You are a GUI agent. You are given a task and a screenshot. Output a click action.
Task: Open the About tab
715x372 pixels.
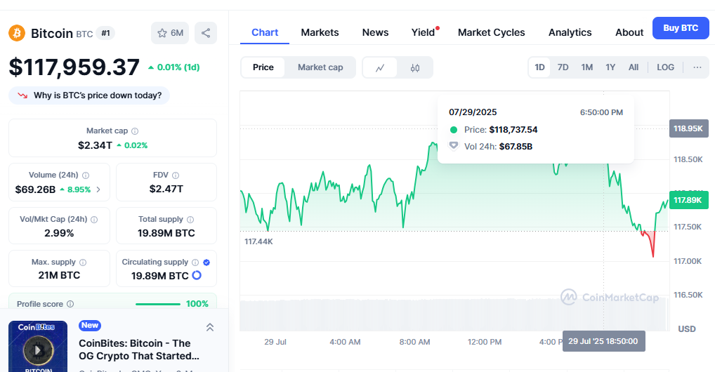pyautogui.click(x=629, y=32)
